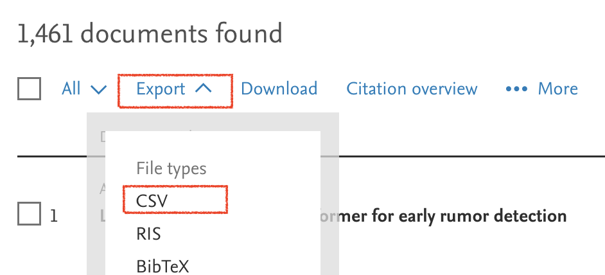Click the File types section header
Image resolution: width=605 pixels, height=275 pixels.
171,168
